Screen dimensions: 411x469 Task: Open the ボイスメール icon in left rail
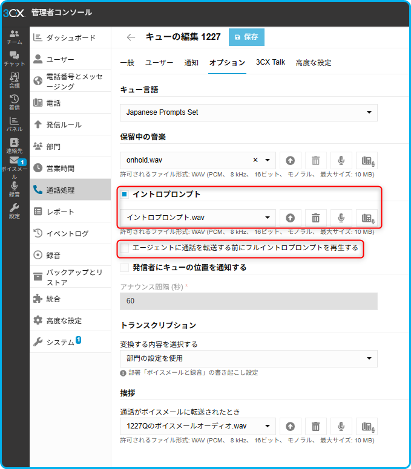click(x=14, y=167)
